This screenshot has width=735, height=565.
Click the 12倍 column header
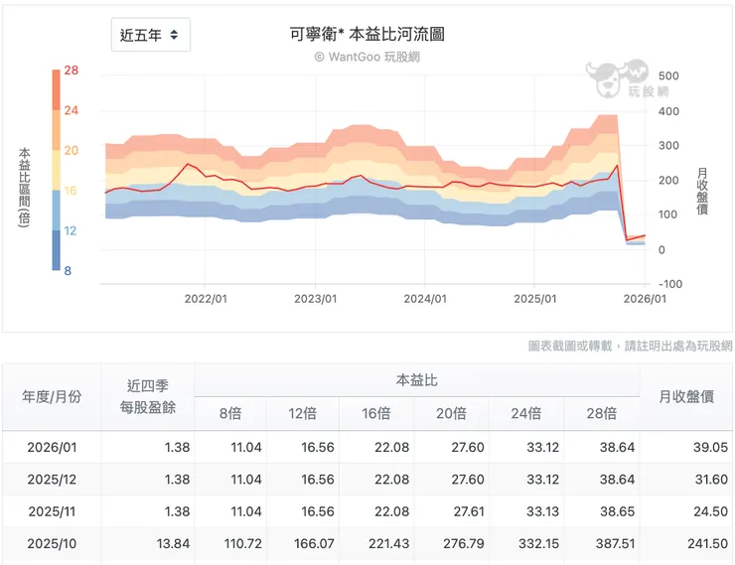point(302,413)
